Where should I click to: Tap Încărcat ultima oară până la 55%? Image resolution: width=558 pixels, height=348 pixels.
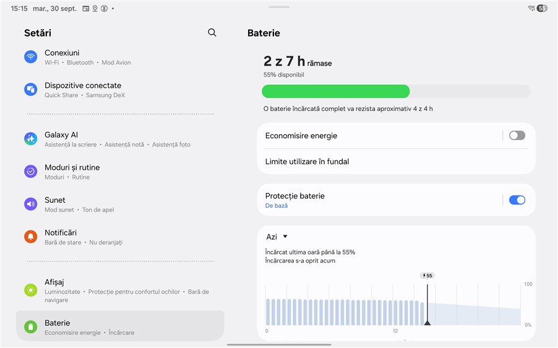point(310,253)
